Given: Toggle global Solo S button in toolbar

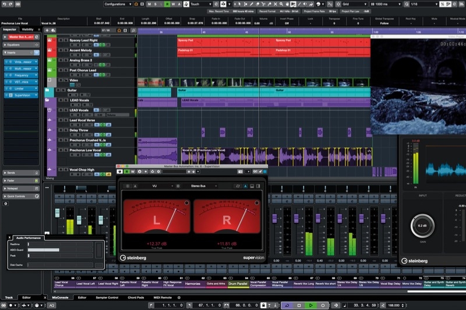Looking at the screenshot, I should [x=155, y=4].
